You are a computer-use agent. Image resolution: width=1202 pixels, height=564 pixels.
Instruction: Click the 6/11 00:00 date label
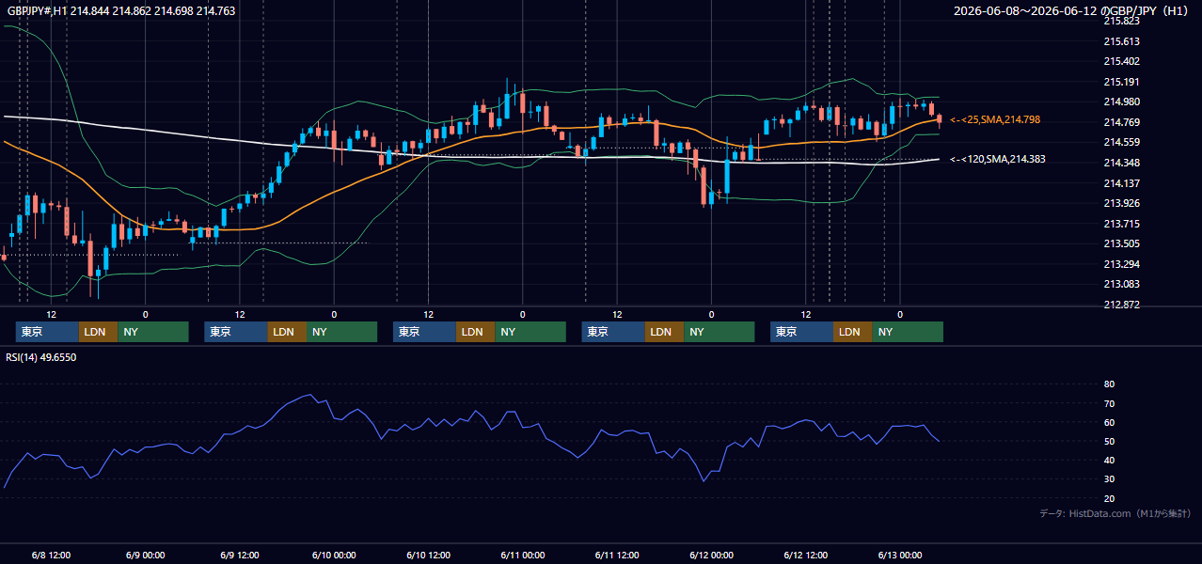522,555
